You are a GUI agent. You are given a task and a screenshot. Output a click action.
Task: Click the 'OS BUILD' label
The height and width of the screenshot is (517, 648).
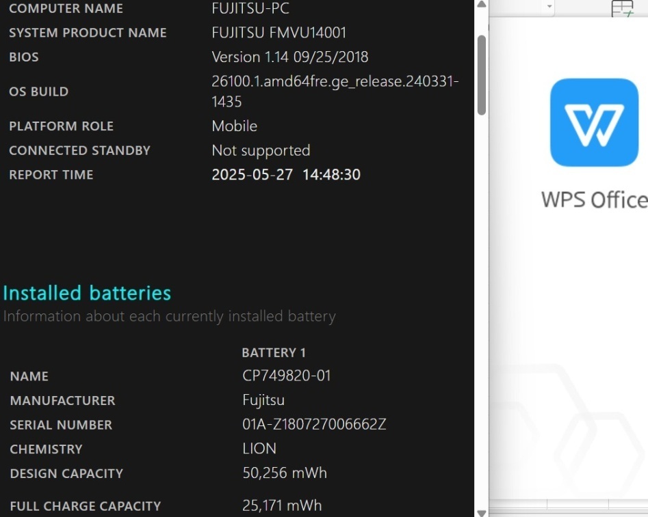point(39,92)
